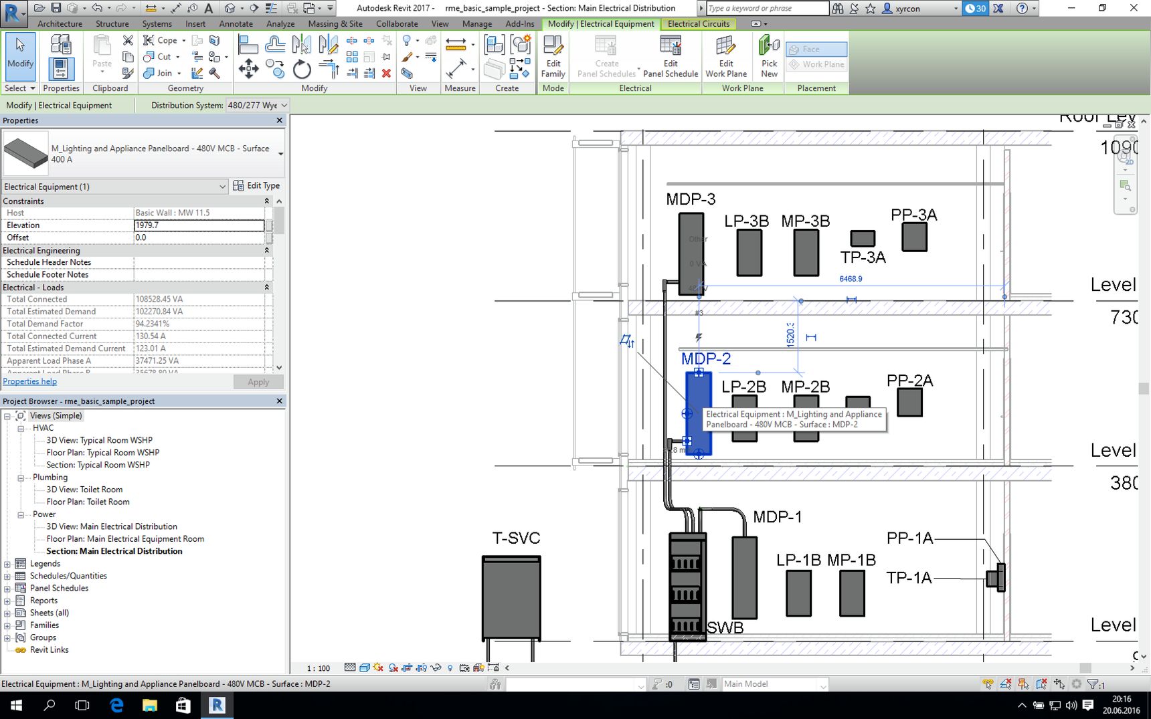Open the Architecture ribbon tab

click(60, 23)
